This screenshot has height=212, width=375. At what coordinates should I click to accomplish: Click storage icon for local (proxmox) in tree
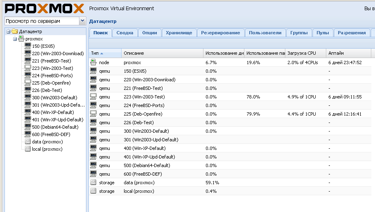coord(28,149)
